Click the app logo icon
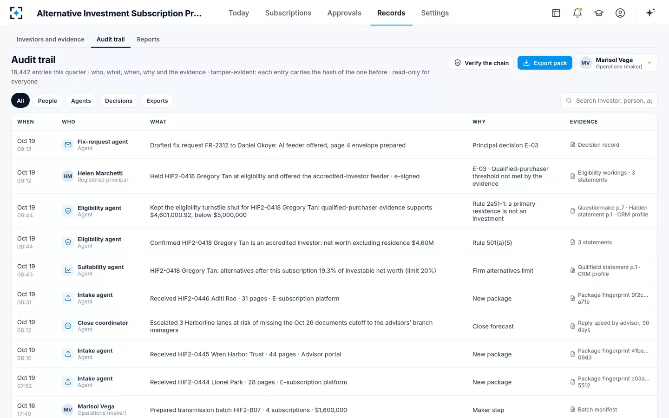Screen dimensions: 669x418 pyautogui.click(x=16, y=13)
